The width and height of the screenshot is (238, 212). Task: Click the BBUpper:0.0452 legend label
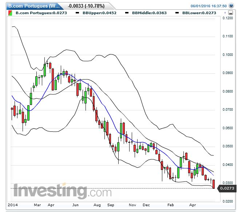point(99,13)
